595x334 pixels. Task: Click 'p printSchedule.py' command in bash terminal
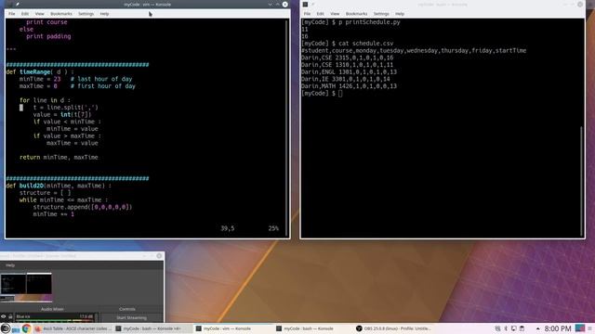(x=369, y=22)
